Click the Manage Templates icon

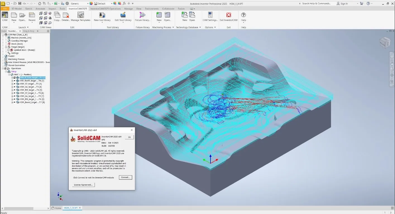point(80,15)
